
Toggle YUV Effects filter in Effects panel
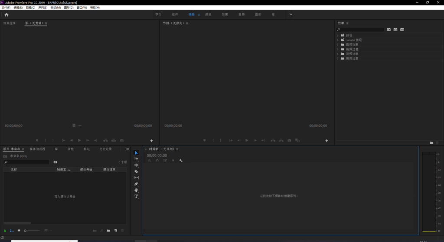coord(402,29)
